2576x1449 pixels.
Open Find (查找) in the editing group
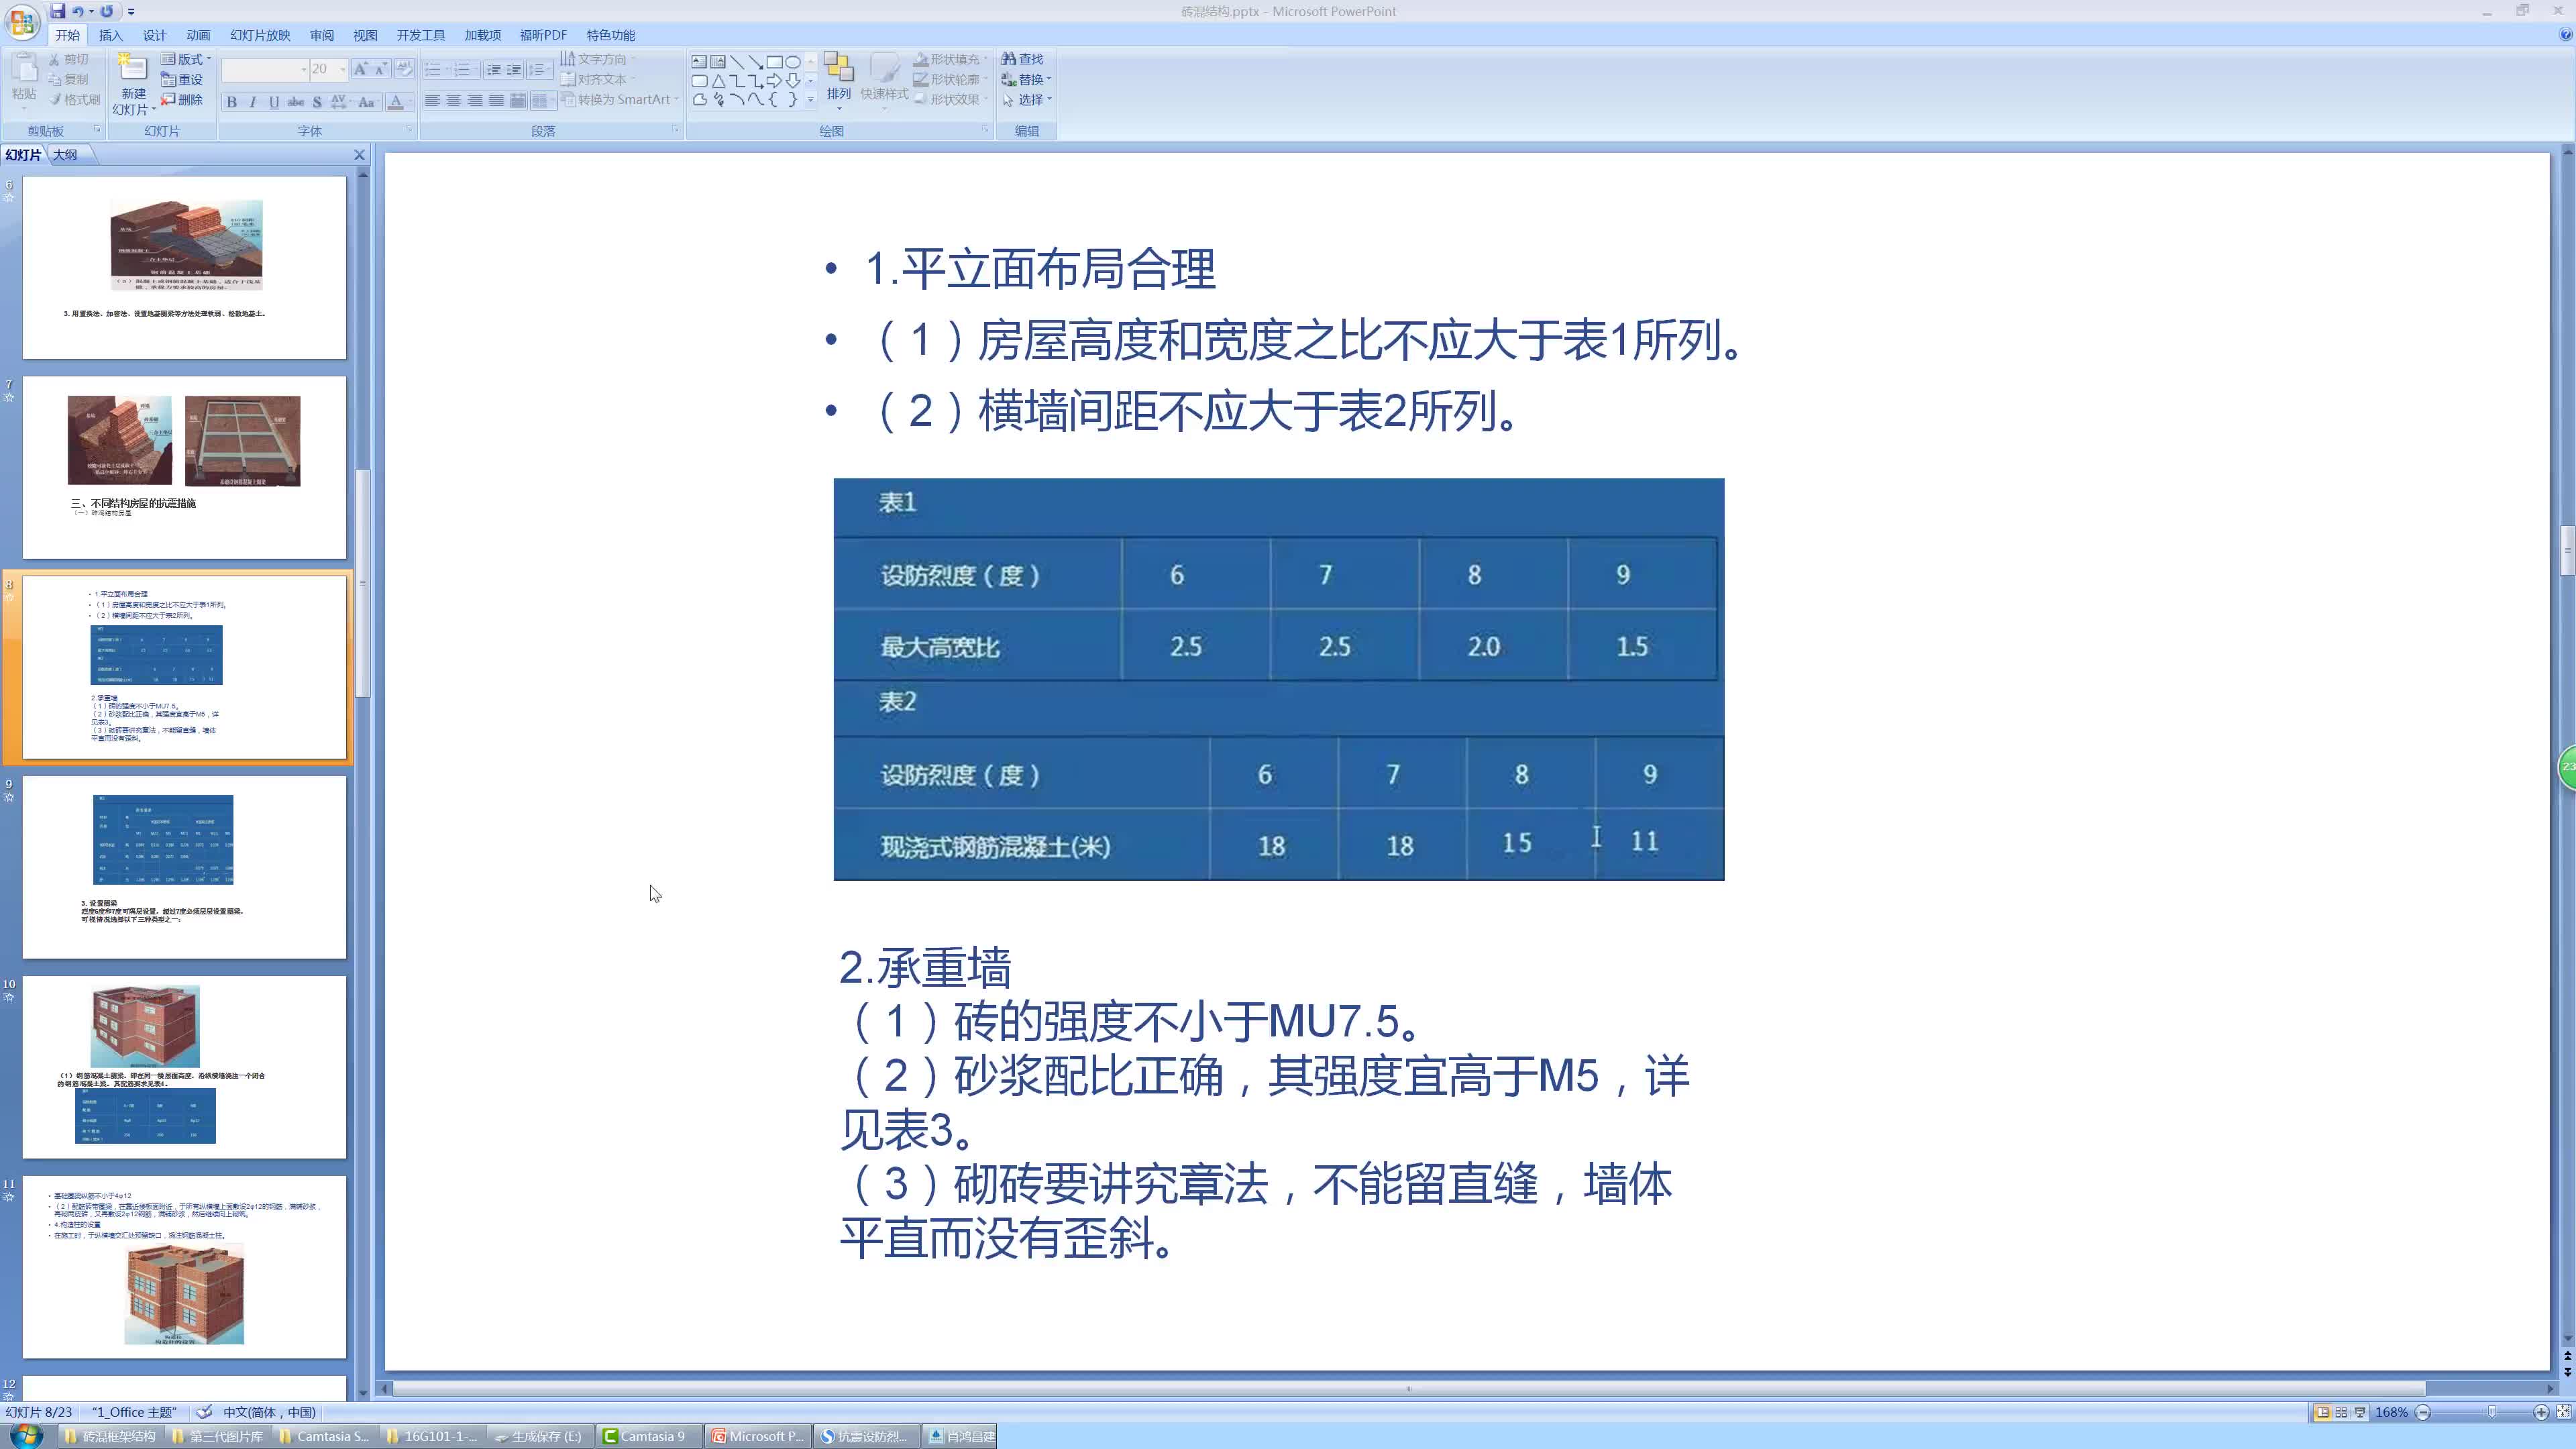pos(1030,59)
